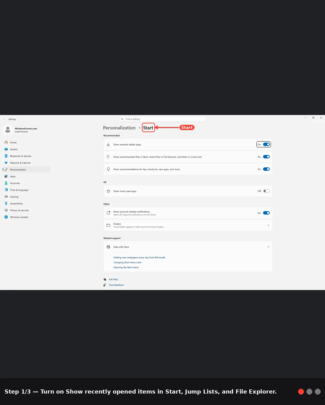Screen dimensions: 325x405
Task: Click the user account avatar picture
Action: click(8, 130)
